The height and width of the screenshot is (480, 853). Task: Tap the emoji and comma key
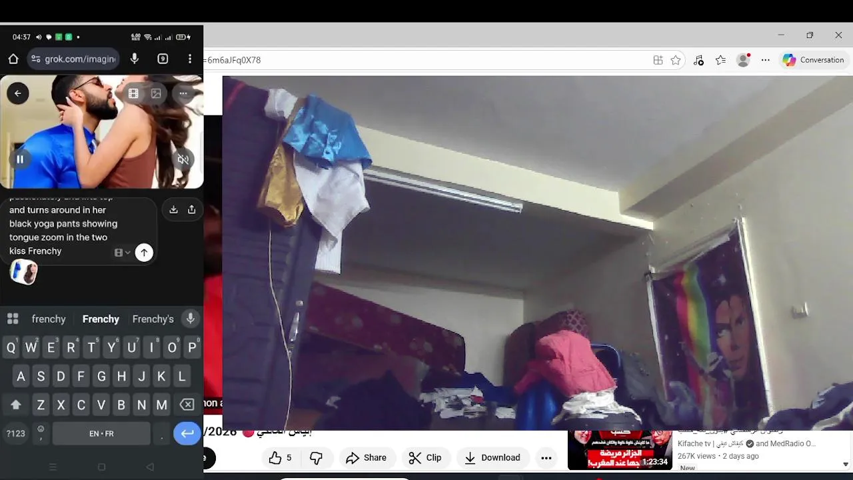point(41,433)
